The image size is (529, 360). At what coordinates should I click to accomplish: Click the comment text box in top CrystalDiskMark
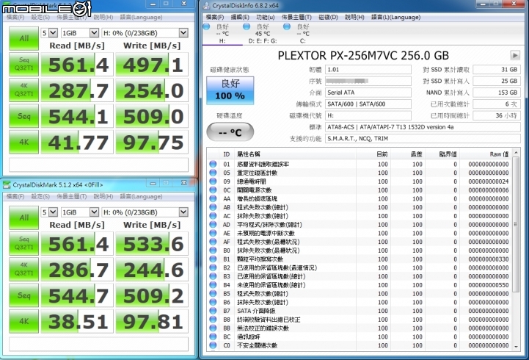(x=98, y=165)
